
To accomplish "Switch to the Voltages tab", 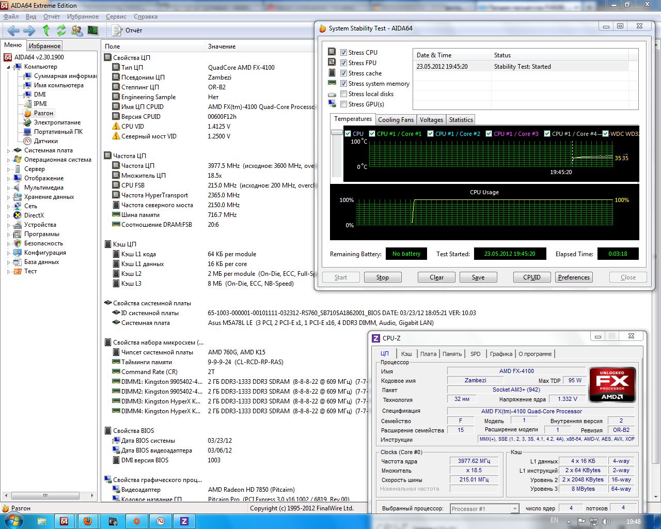I will [x=431, y=120].
